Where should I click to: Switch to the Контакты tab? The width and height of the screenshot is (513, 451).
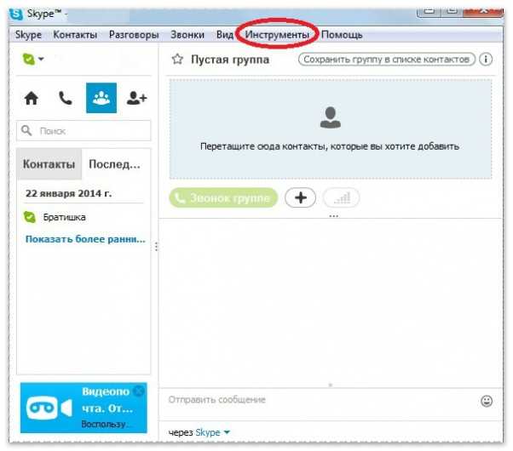coord(49,164)
